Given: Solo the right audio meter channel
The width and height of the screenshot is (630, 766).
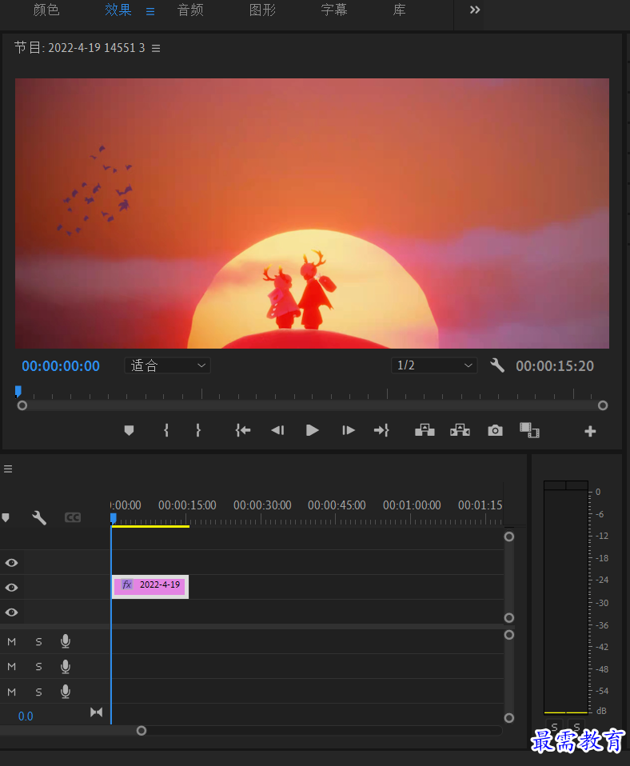Looking at the screenshot, I should click(x=576, y=727).
